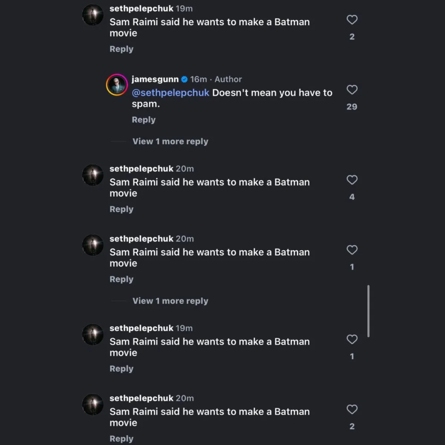
Task: Click the vertical scrollbar on the right
Action: coord(369,311)
